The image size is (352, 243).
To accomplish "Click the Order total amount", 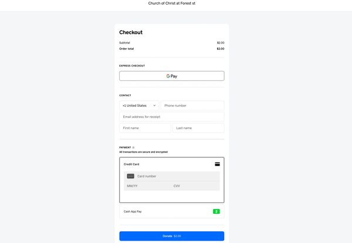I will point(220,49).
